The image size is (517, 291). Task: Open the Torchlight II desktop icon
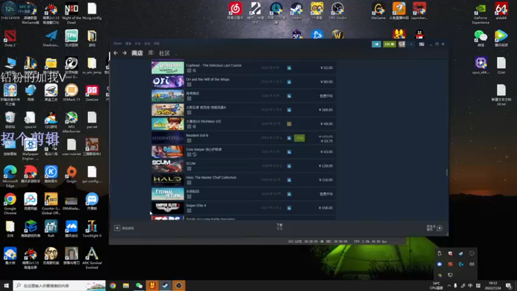[92, 229]
